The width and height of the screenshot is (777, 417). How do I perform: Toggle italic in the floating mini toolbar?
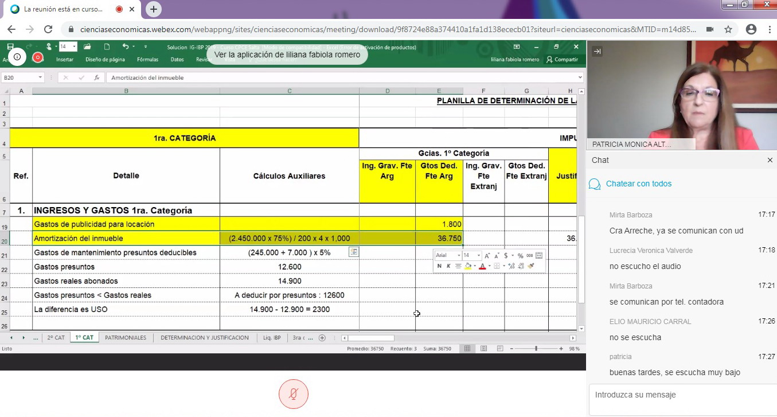448,266
